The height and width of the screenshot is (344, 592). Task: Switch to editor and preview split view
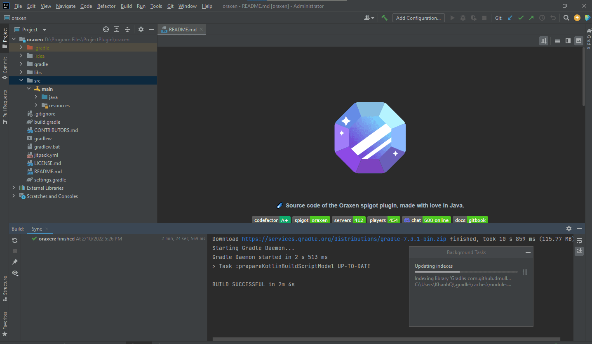(x=568, y=41)
